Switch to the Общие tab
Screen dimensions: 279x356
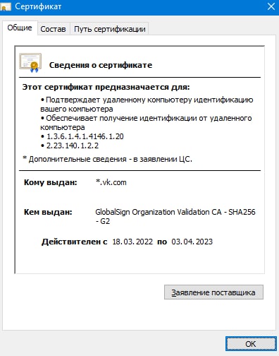[x=20, y=28]
